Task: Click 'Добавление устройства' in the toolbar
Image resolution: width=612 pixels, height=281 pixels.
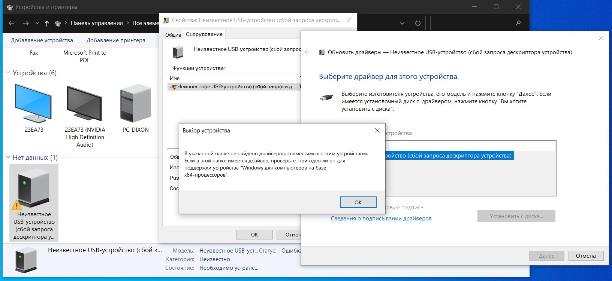Action: click(x=42, y=40)
